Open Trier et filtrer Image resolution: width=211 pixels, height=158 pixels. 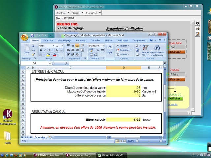click(145, 50)
